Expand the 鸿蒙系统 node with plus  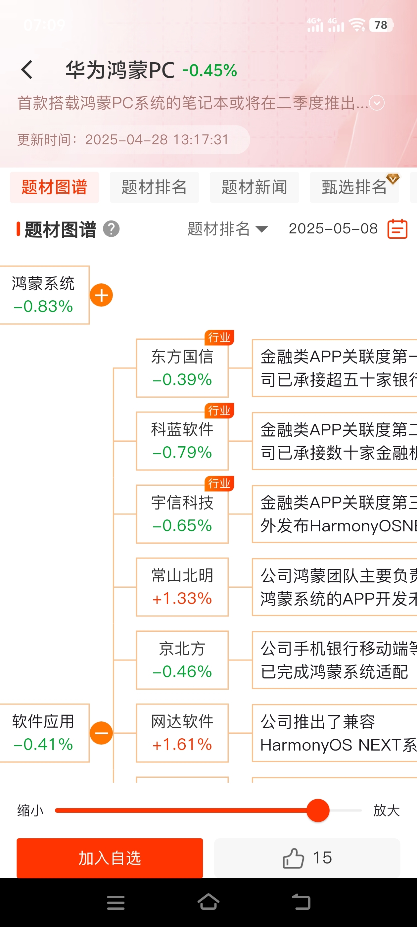(x=101, y=295)
